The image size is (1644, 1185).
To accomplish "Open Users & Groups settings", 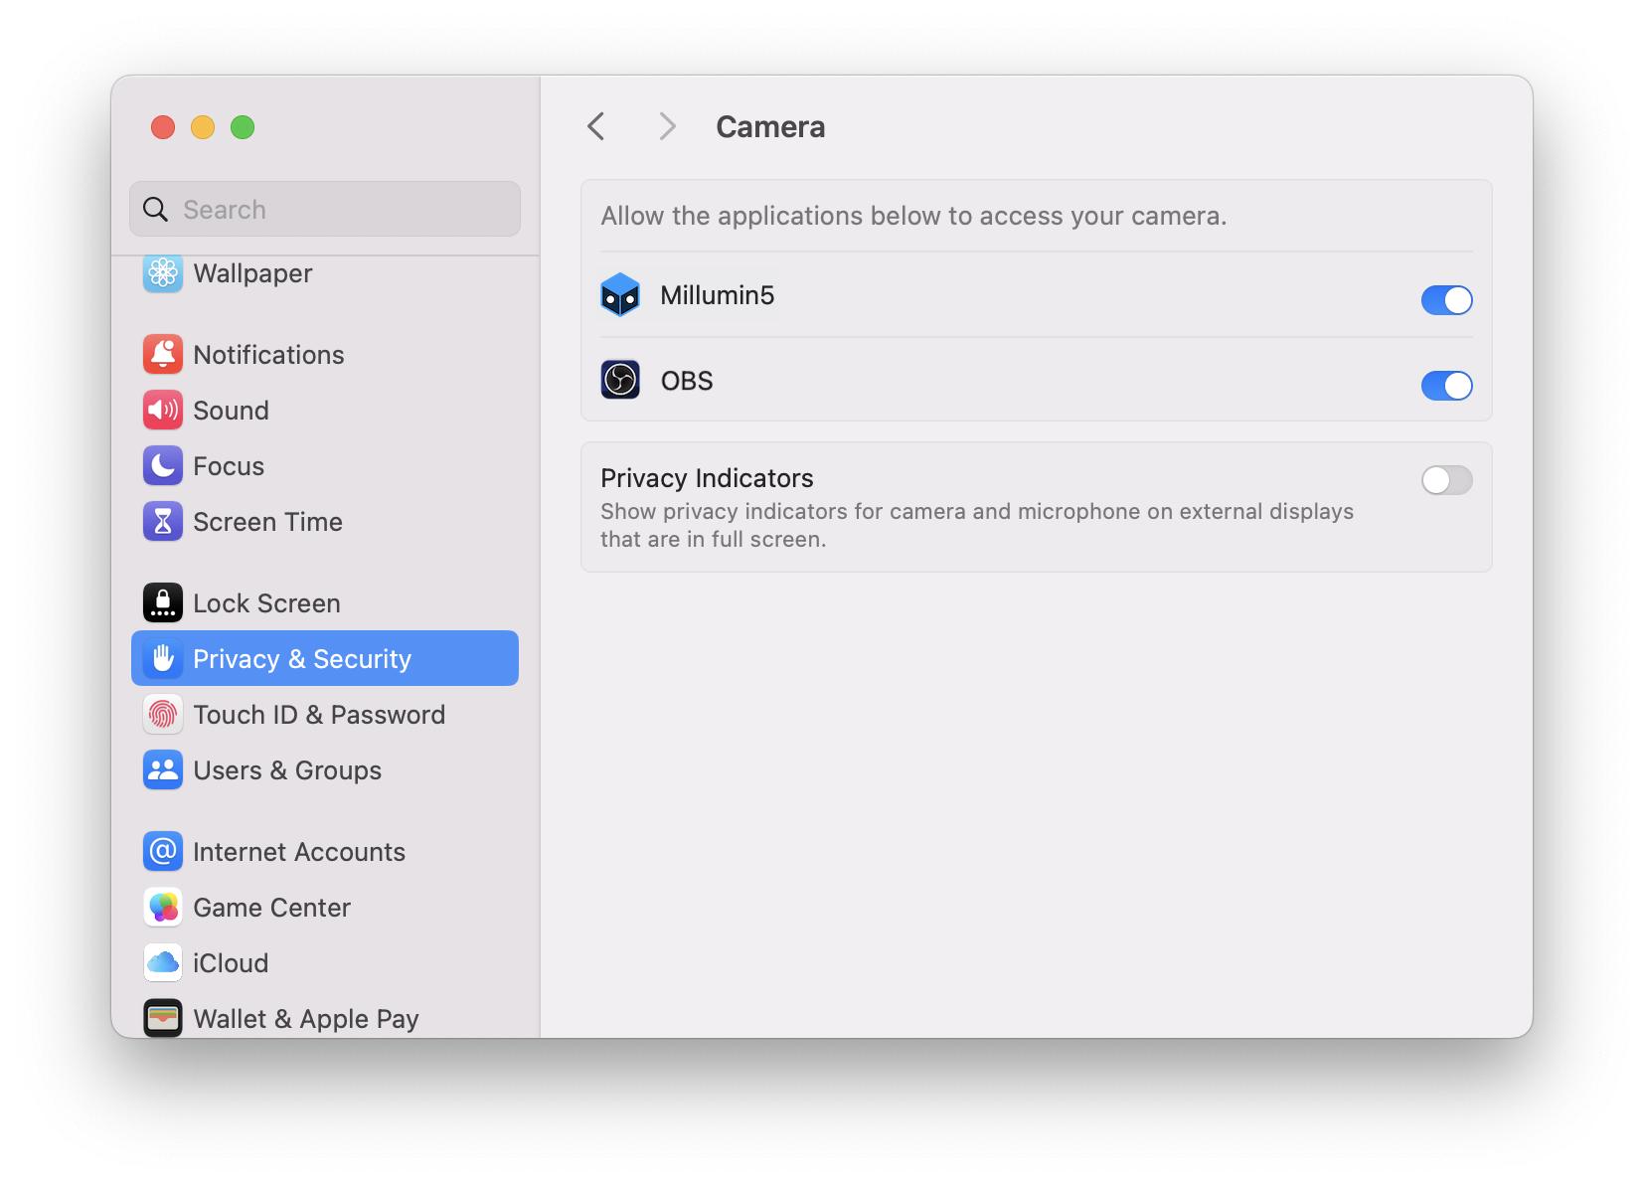I will point(287,770).
